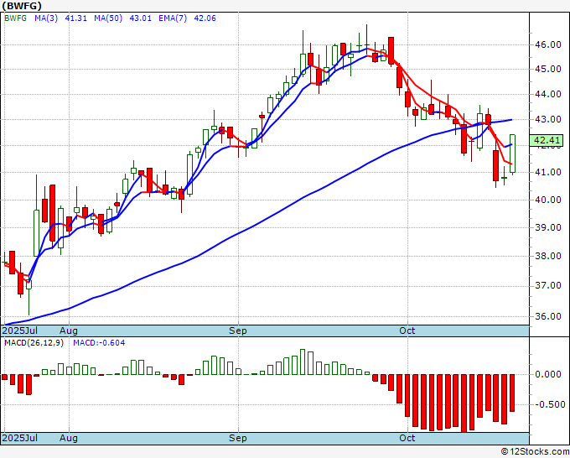Select the MA(3) legend label
570x458 pixels.
click(x=46, y=18)
